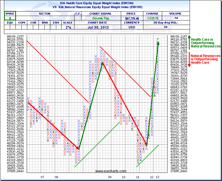Click the CSH column header

click(56, 22)
